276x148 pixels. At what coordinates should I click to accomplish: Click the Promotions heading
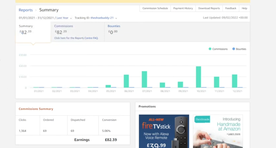147,106
